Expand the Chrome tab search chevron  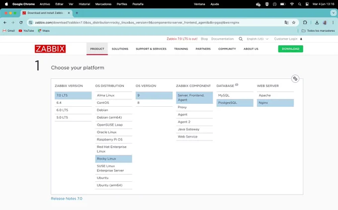(x=333, y=13)
